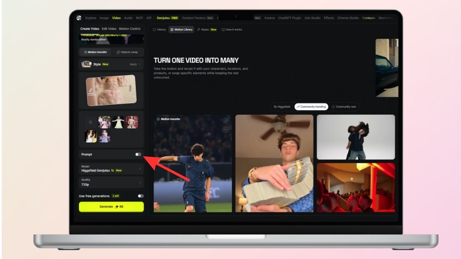This screenshot has width=461, height=259.
Task: Open Genjutsu in the top navigation
Action: tap(167, 18)
